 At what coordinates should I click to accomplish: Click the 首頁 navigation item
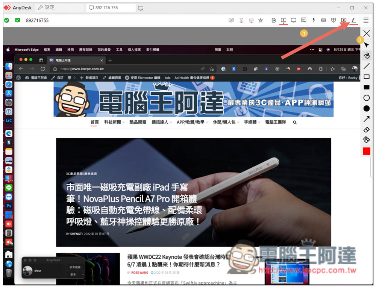coord(94,122)
